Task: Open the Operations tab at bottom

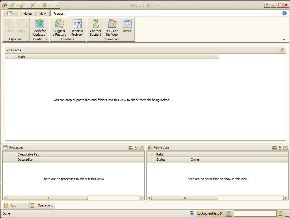Action: click(42, 205)
